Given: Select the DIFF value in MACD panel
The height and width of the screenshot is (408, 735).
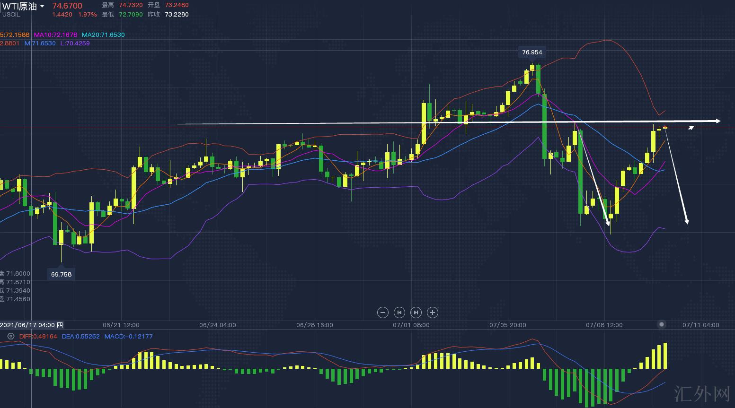Looking at the screenshot, I should coord(38,336).
